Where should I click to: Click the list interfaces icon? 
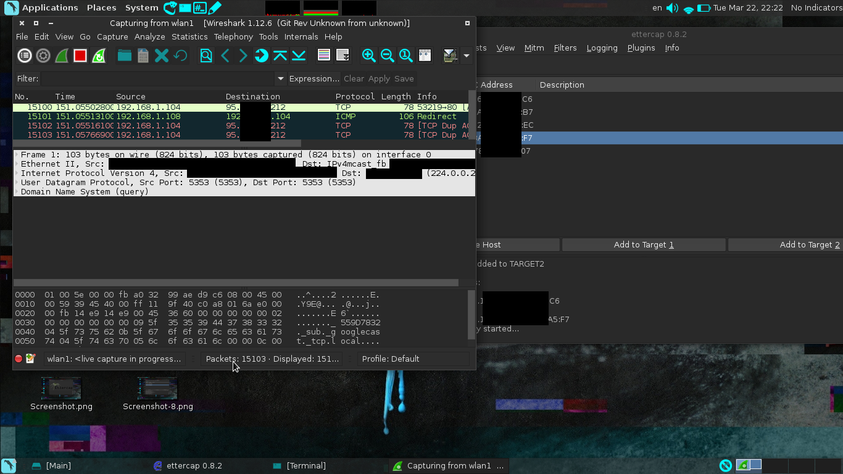pos(25,56)
